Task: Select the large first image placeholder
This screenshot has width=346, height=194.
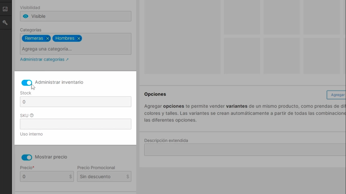Action: click(x=182, y=37)
